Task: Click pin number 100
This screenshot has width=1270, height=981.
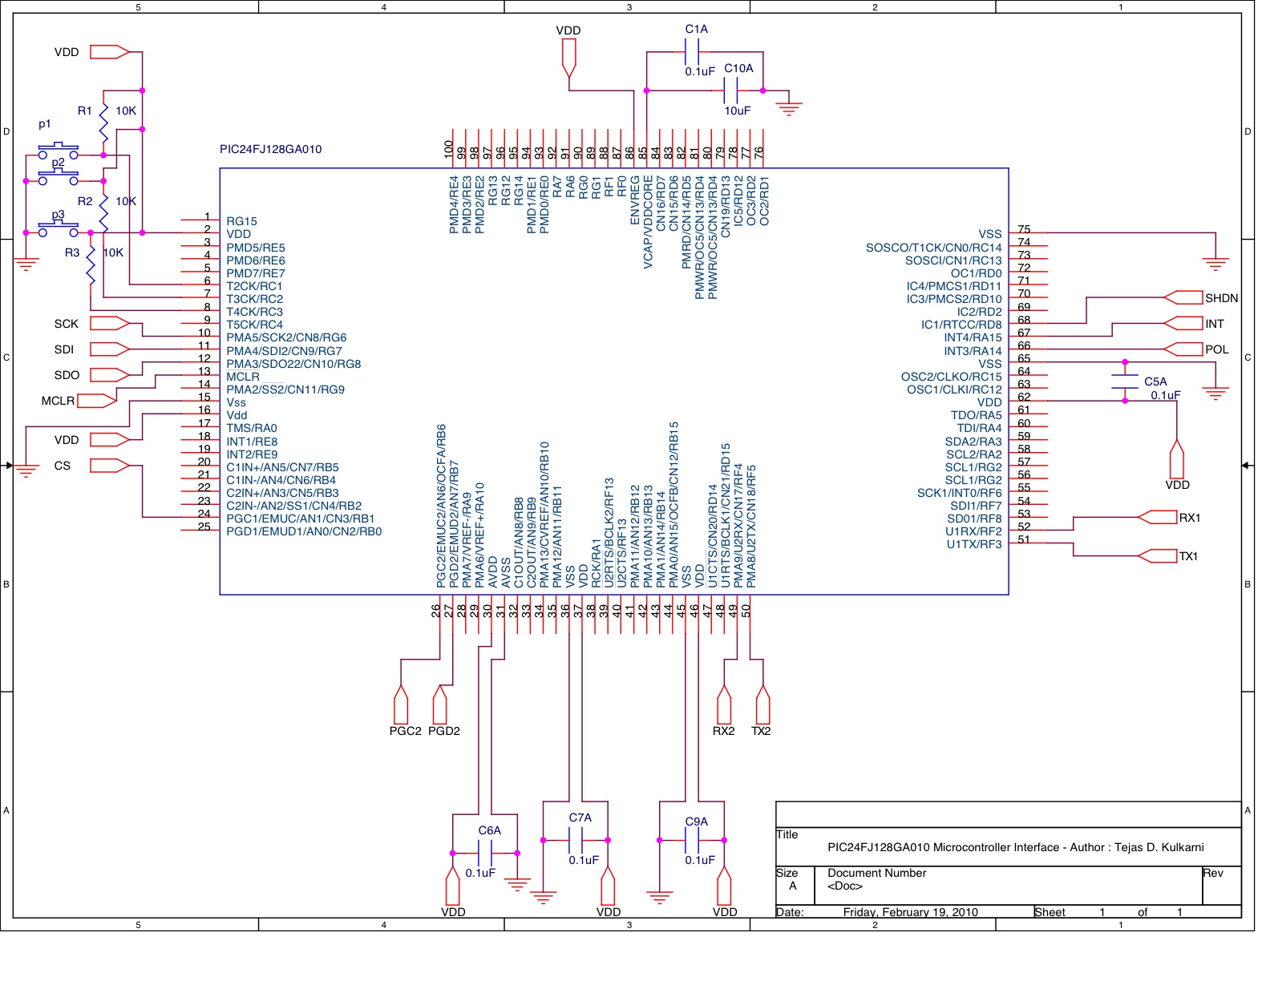Action: click(x=449, y=149)
